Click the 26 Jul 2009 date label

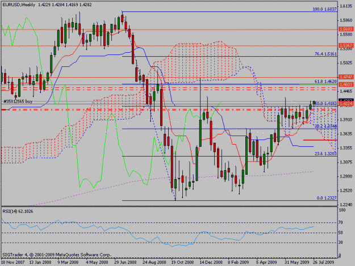click(x=323, y=262)
